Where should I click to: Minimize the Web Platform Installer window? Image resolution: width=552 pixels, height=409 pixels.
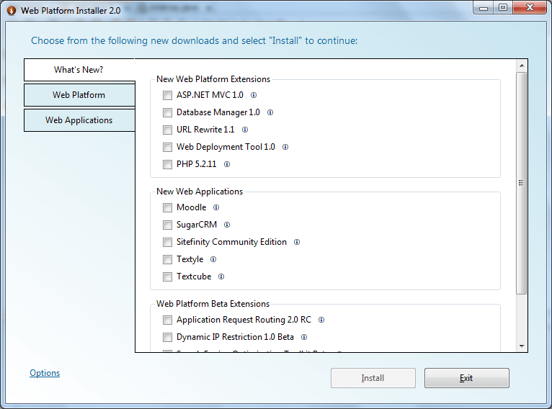pos(484,7)
